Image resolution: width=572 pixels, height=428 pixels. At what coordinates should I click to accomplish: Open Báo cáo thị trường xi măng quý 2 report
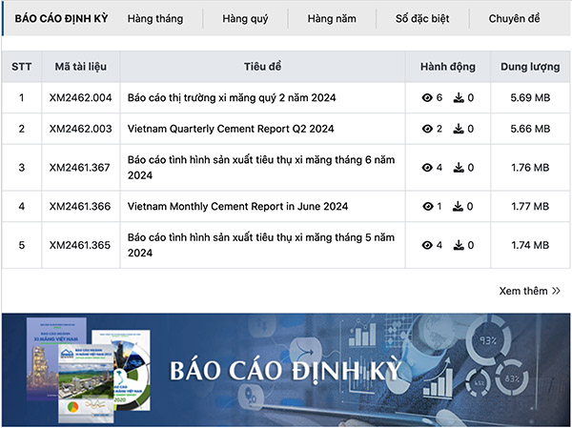(x=232, y=97)
